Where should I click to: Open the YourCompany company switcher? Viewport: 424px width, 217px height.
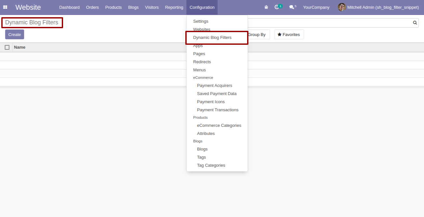[x=316, y=7]
